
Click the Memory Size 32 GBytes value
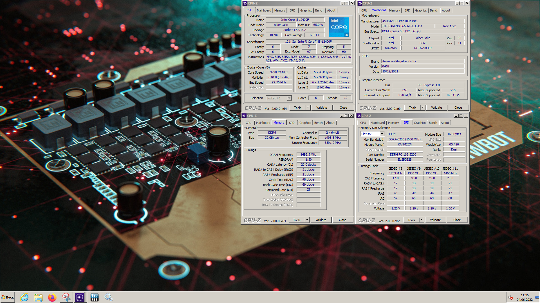(x=272, y=138)
